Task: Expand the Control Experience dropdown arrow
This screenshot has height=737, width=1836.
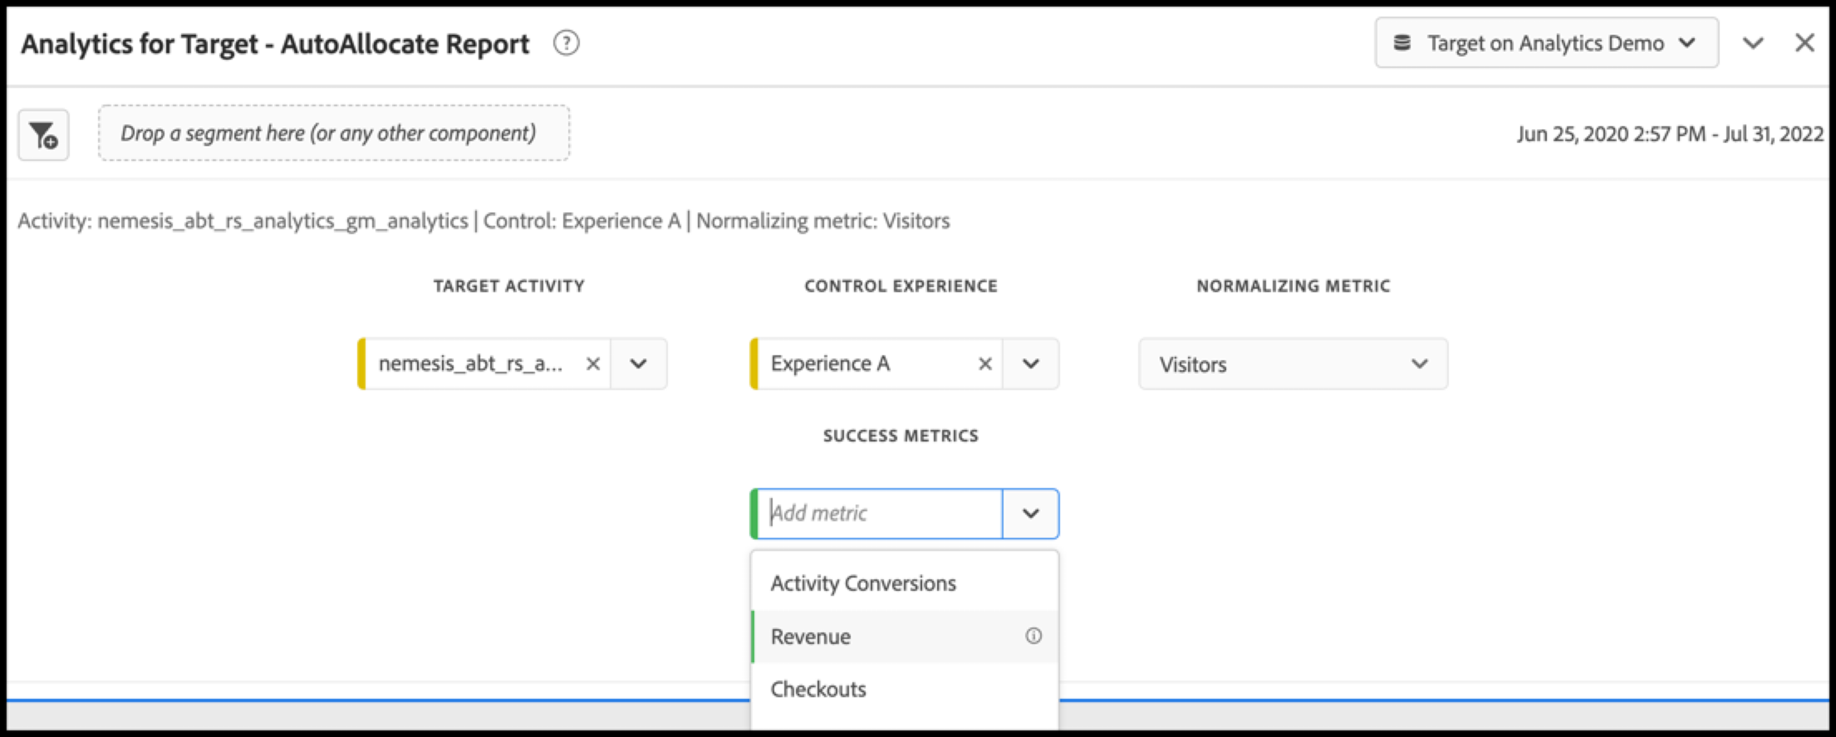Action: pyautogui.click(x=1030, y=364)
